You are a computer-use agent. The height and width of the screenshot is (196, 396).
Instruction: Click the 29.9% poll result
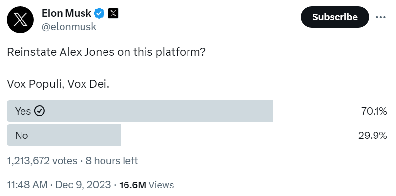point(373,135)
